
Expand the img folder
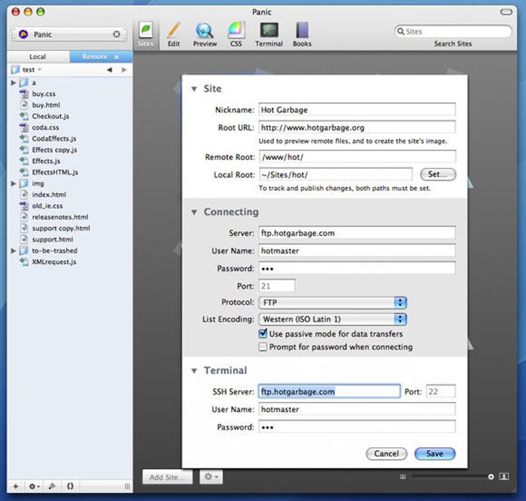13,184
